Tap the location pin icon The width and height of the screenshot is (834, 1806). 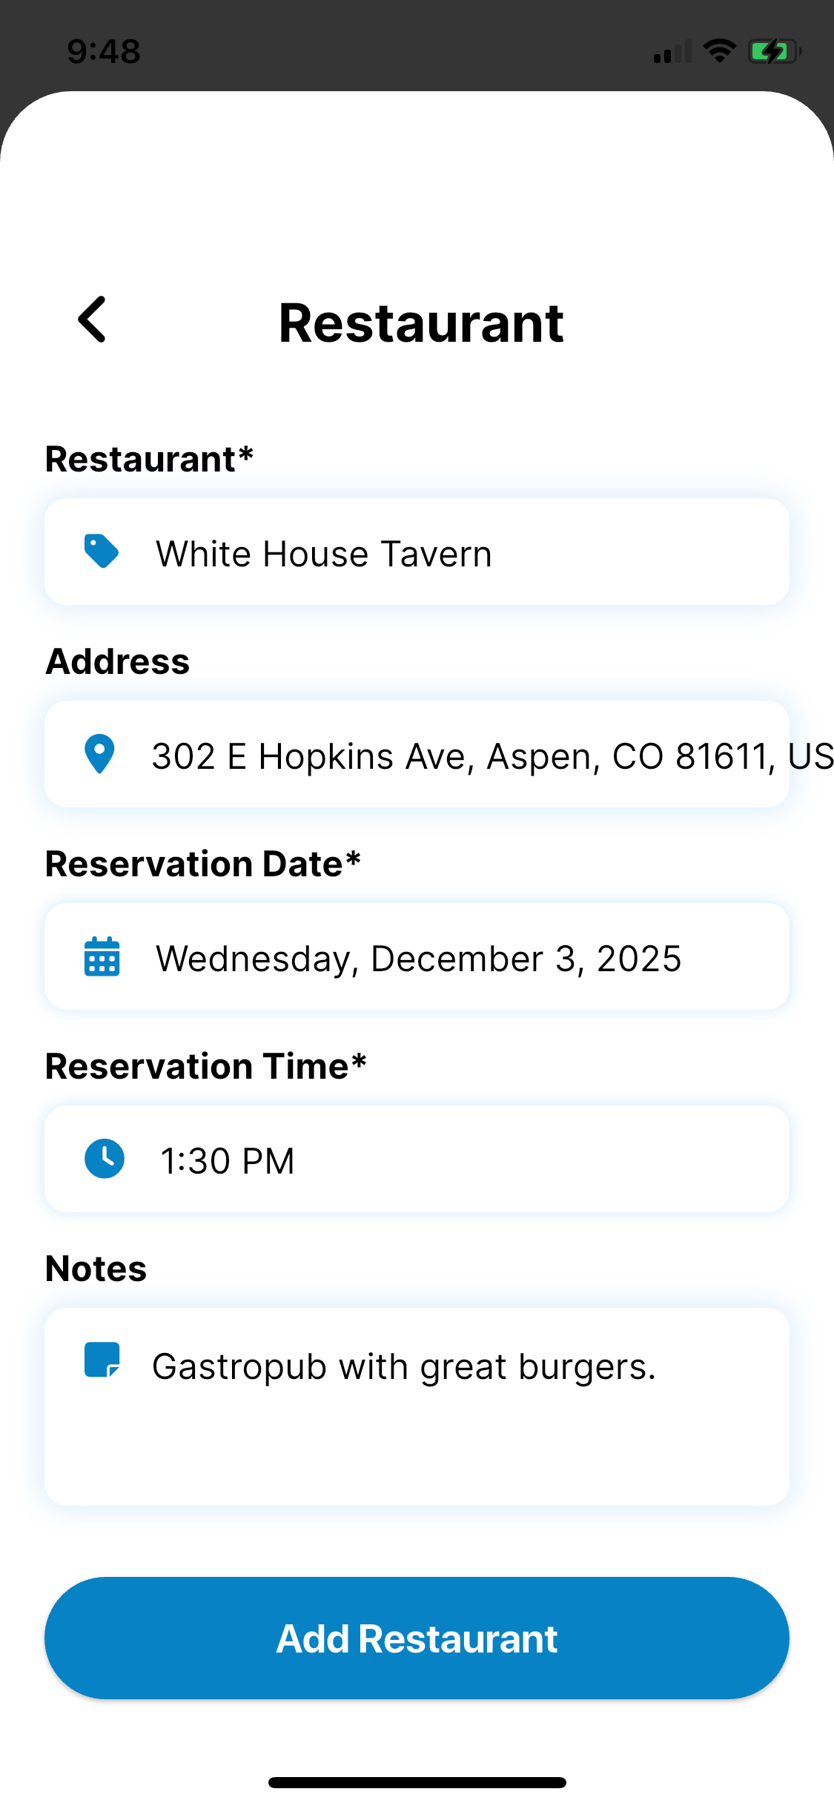click(99, 754)
